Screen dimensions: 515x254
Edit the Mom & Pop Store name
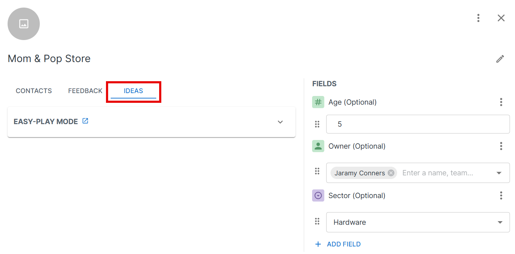click(x=500, y=59)
